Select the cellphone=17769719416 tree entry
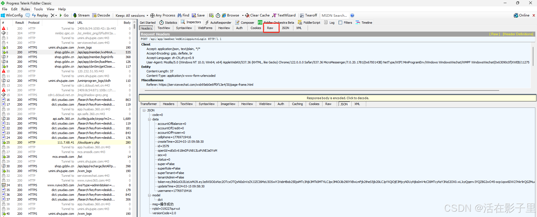 click(x=174, y=137)
